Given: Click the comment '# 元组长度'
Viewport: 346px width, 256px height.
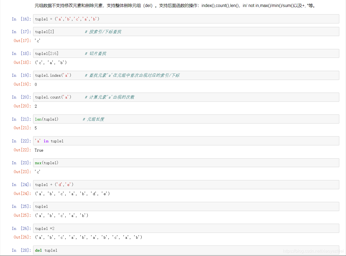Looking at the screenshot, I should click(93, 119).
